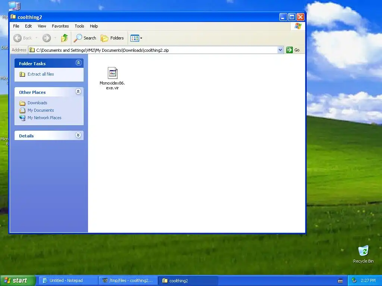Click the Forward arrow button

tap(47, 38)
